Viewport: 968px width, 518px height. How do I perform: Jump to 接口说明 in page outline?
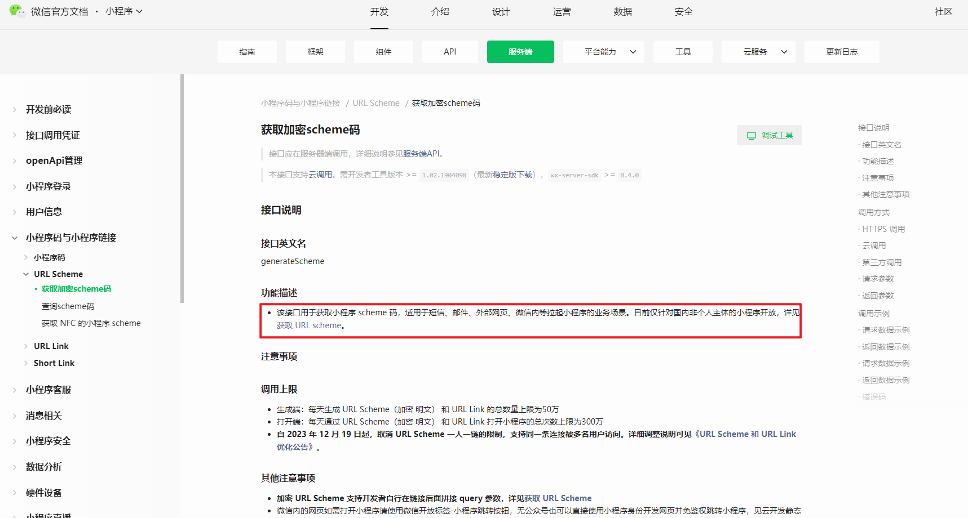[874, 128]
